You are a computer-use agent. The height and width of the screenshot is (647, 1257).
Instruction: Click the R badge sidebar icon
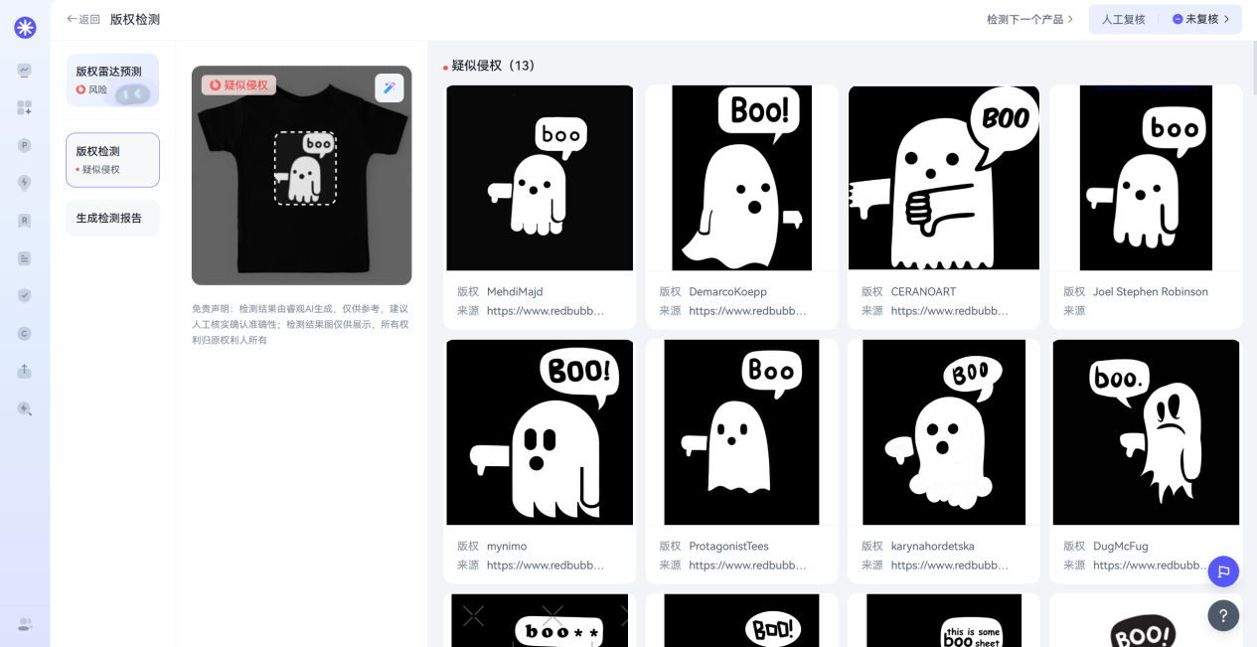click(x=25, y=221)
